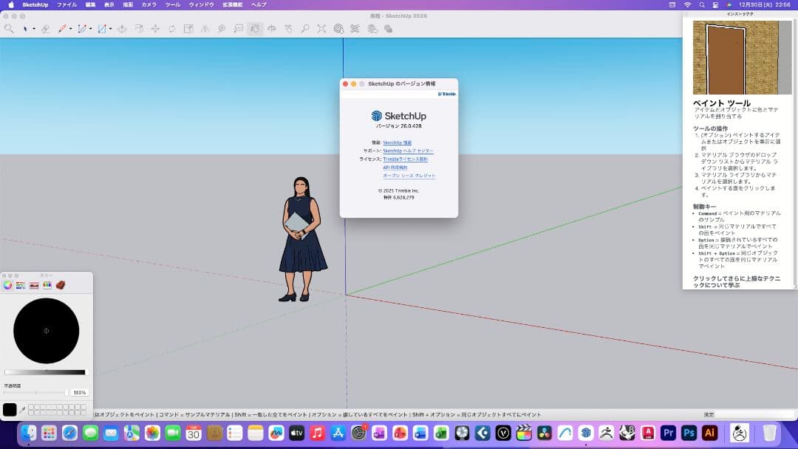798x449 pixels.
Task: Click the 不透明度 opacity slider handle
Action: (66, 391)
